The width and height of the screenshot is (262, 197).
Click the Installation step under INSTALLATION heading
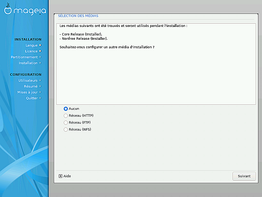coord(28,63)
